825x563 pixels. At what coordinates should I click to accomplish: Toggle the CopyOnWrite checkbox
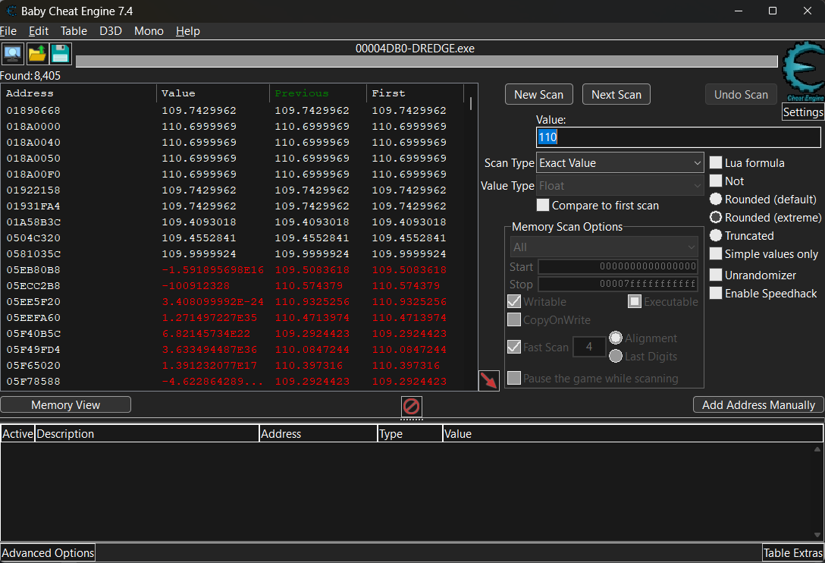(x=513, y=319)
